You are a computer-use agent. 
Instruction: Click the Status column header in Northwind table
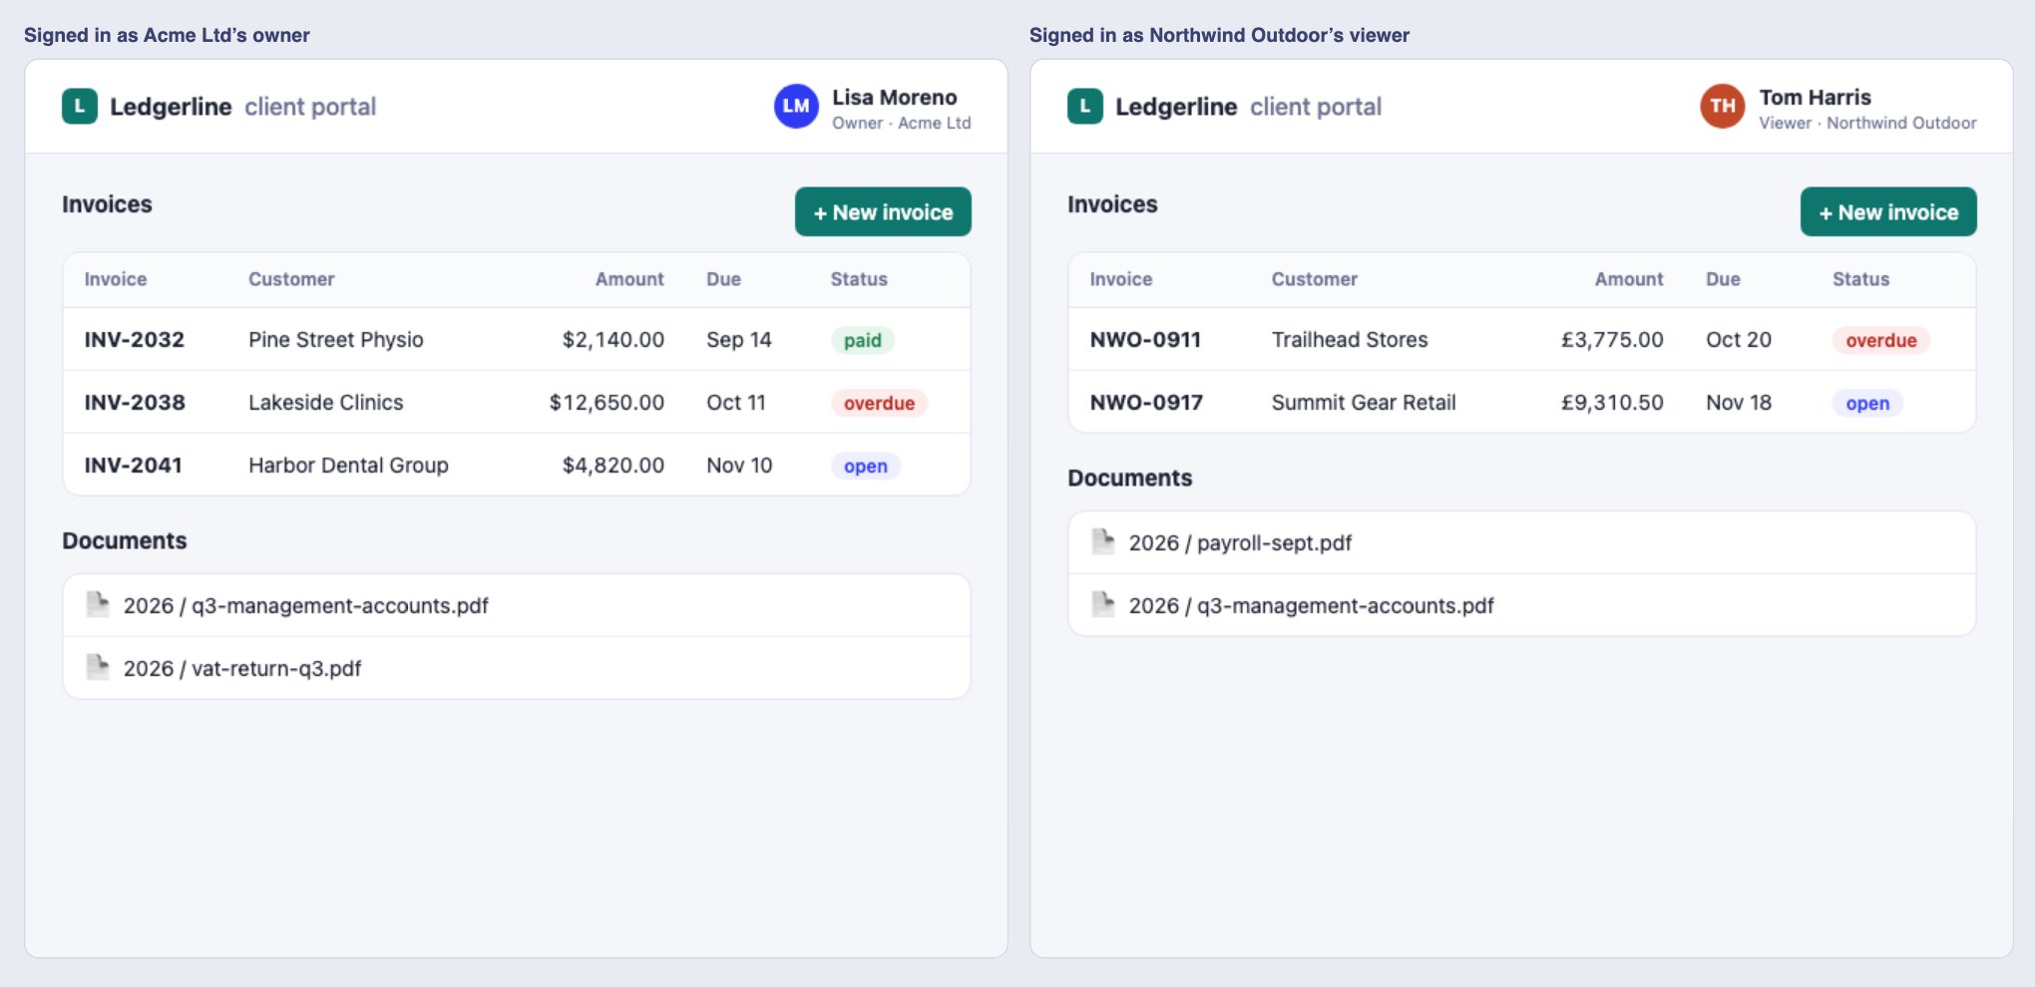point(1860,279)
